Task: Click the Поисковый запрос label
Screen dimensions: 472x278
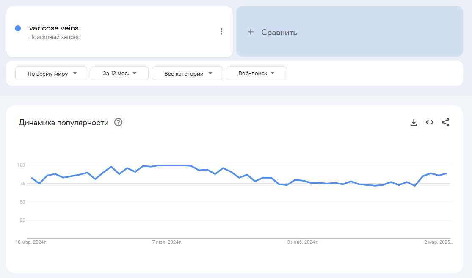Action: pyautogui.click(x=55, y=37)
